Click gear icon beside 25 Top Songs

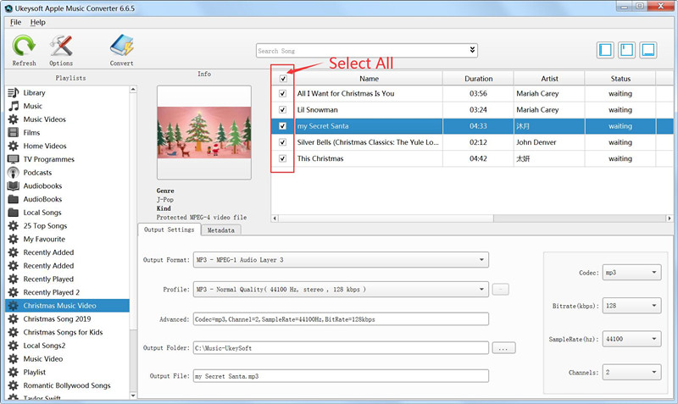(x=14, y=226)
